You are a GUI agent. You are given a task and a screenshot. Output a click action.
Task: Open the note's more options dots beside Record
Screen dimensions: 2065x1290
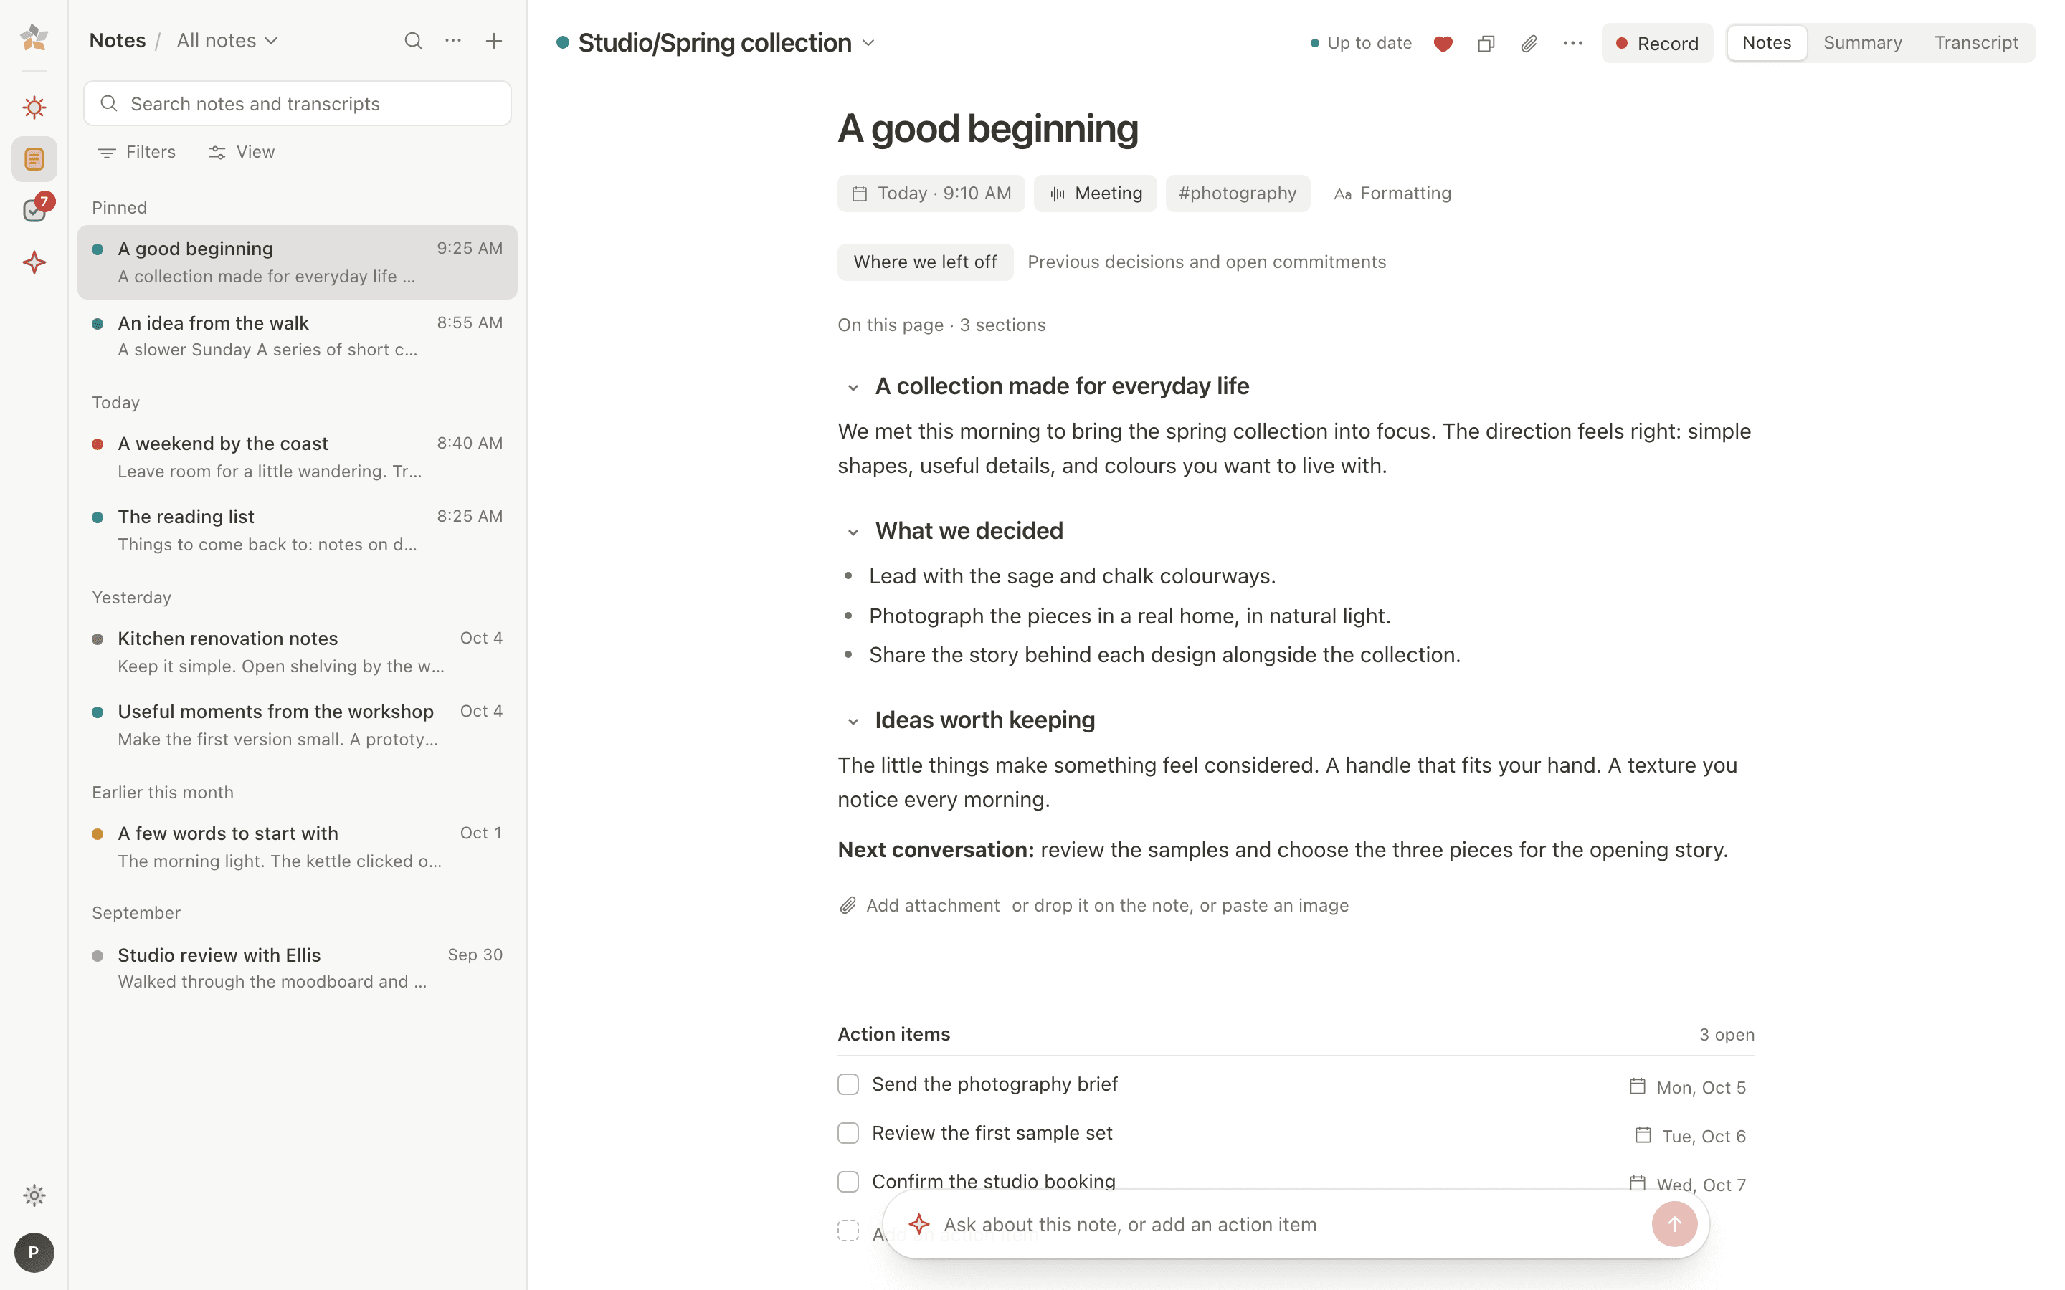pyautogui.click(x=1572, y=44)
